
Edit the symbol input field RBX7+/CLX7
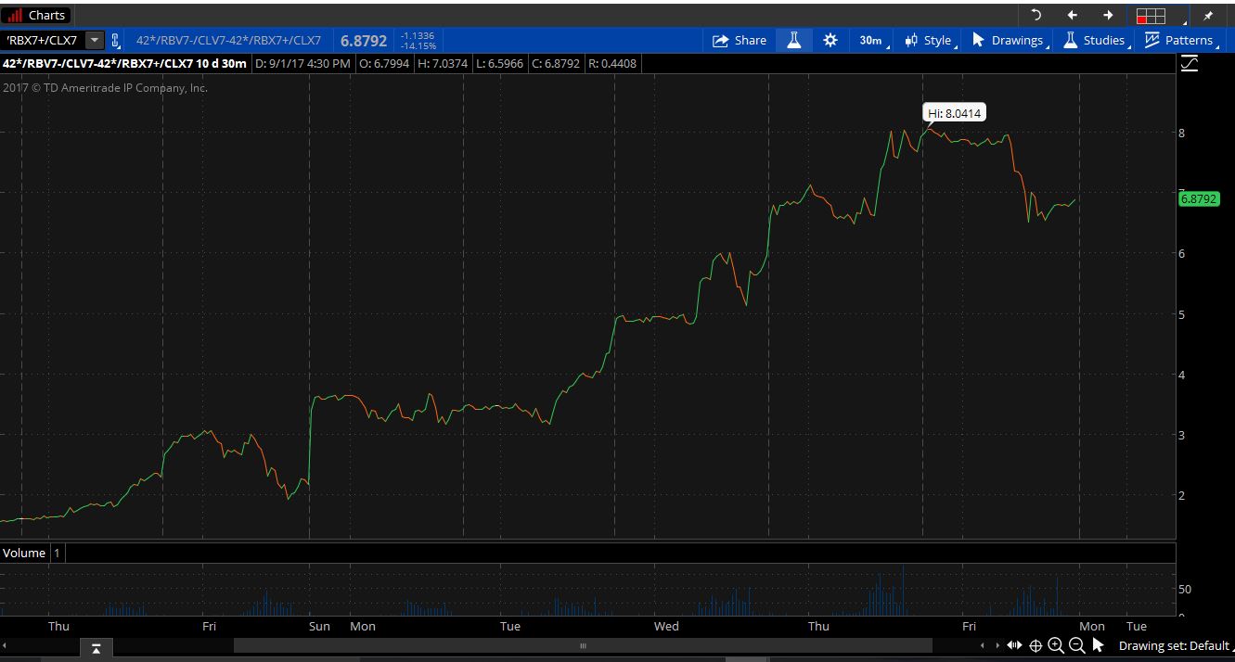click(44, 40)
